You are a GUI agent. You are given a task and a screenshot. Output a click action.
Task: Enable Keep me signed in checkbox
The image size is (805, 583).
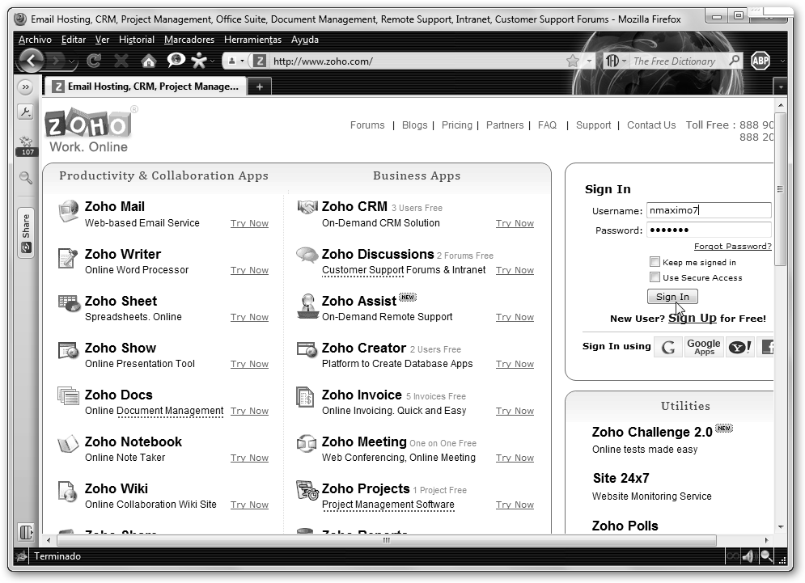point(655,262)
